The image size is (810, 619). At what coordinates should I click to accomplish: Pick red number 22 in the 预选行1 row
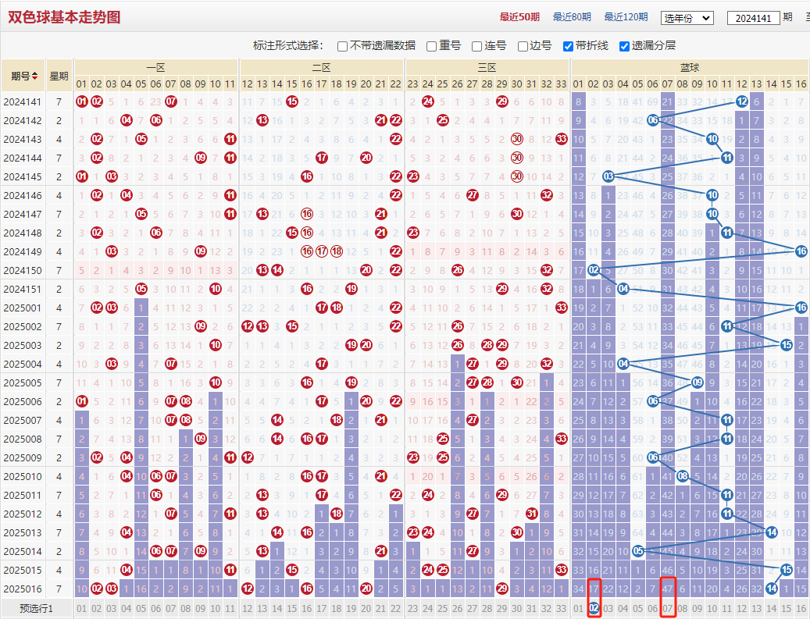pos(395,608)
